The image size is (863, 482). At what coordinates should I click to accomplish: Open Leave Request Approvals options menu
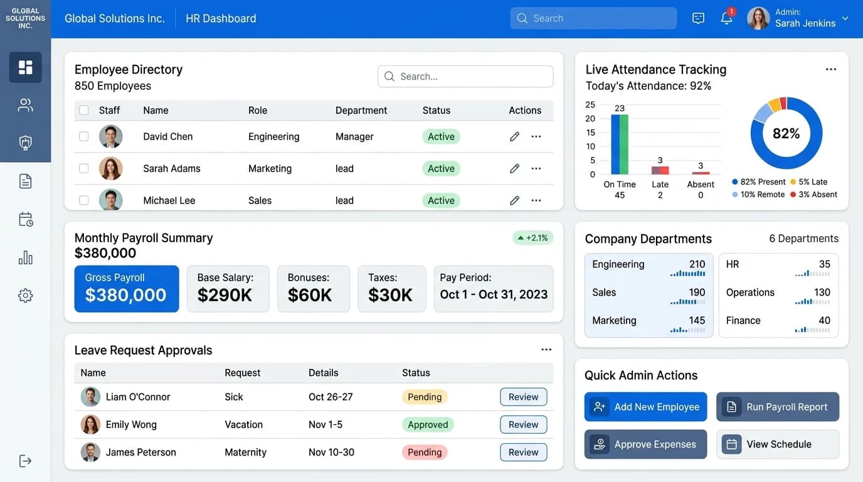[x=546, y=350]
